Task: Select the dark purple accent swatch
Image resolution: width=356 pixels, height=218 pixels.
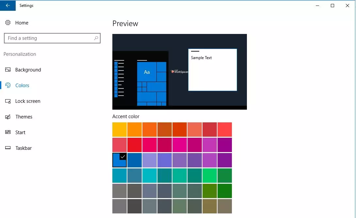Action: [224, 160]
